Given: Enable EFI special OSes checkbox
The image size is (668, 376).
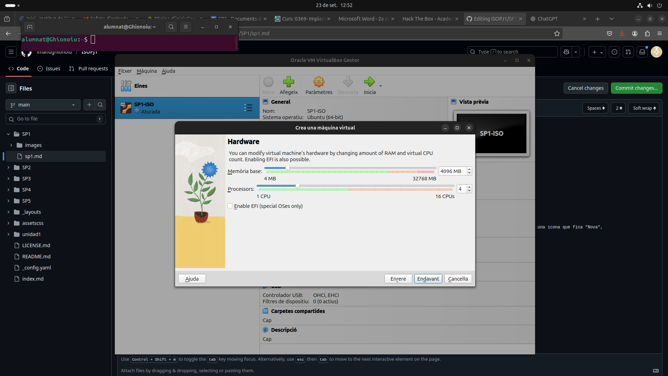Looking at the screenshot, I should (230, 206).
